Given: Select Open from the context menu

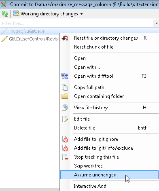Looking at the screenshot, I should click(x=110, y=58).
